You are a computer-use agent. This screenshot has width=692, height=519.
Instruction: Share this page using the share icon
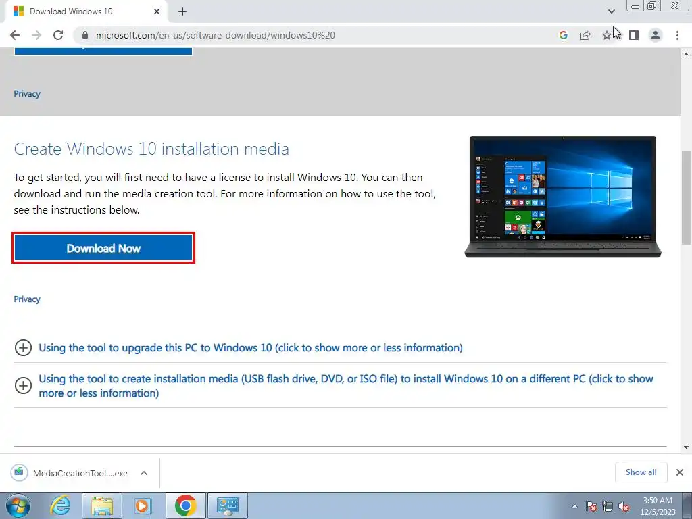pyautogui.click(x=585, y=35)
